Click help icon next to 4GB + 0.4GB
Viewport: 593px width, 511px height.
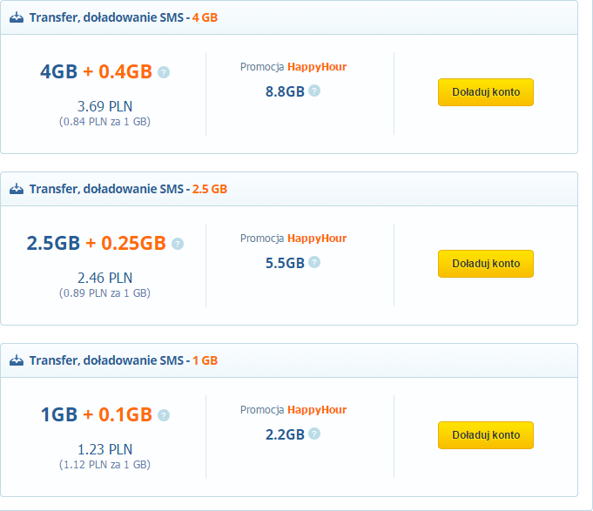pos(164,72)
